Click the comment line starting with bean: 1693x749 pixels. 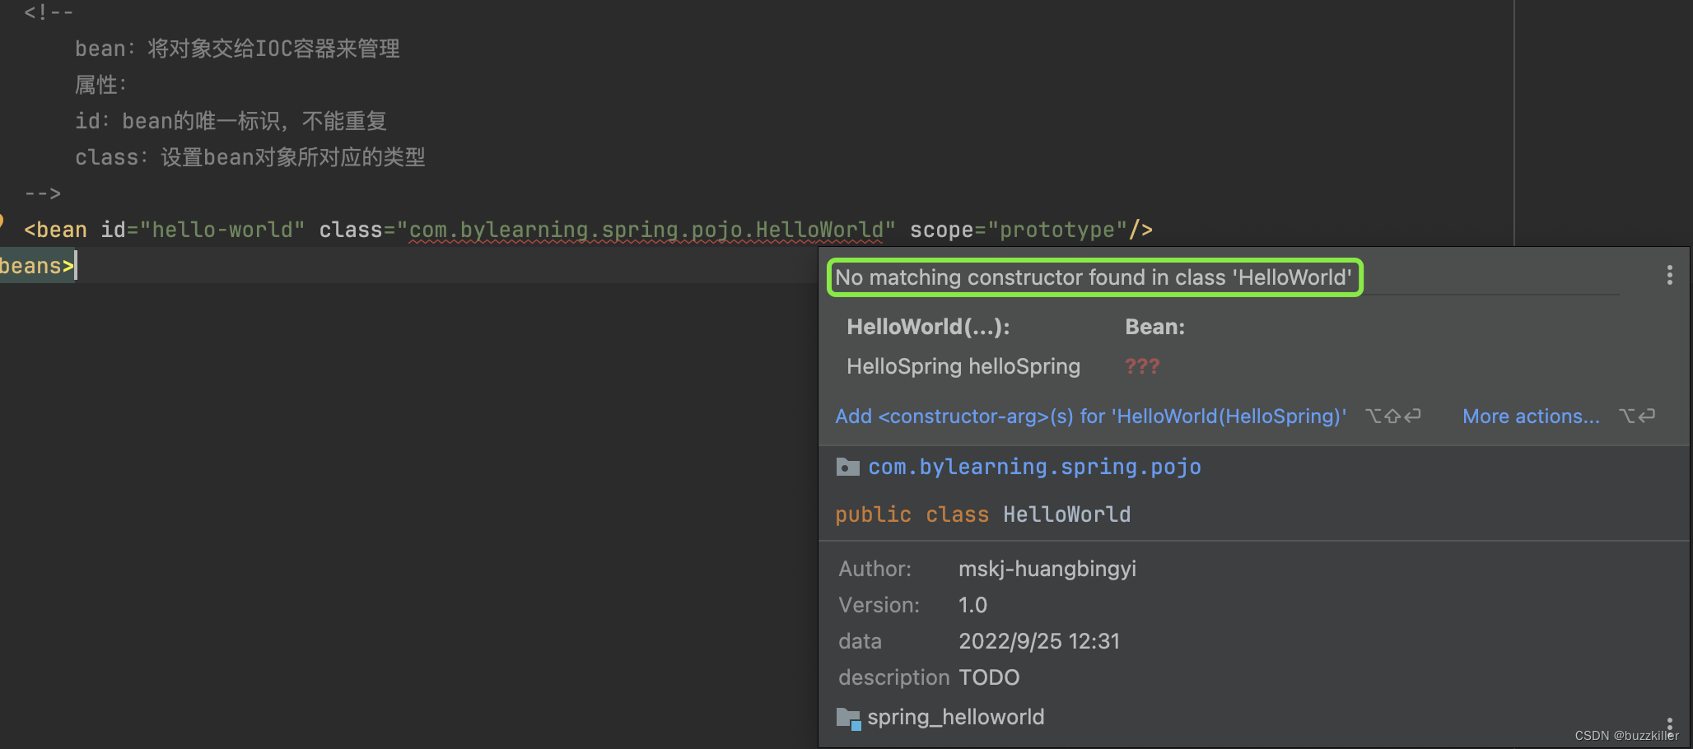pos(237,49)
